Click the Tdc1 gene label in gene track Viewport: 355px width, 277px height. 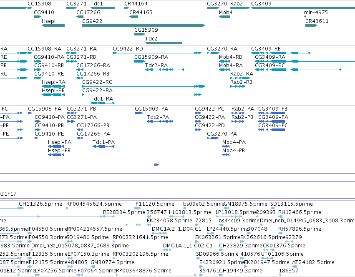tap(97, 4)
